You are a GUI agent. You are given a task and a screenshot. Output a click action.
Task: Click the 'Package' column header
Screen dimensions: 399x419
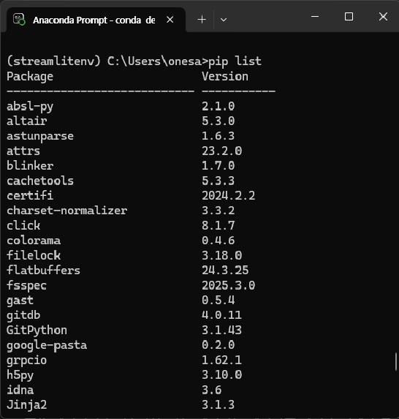30,77
